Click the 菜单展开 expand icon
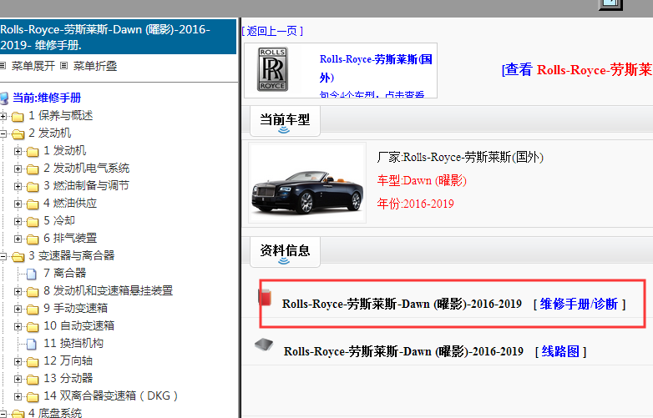 (3, 66)
